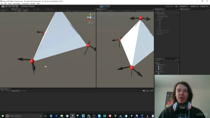The image size is (210, 118).
Task: Click the Pause button
Action: click(x=105, y=7)
